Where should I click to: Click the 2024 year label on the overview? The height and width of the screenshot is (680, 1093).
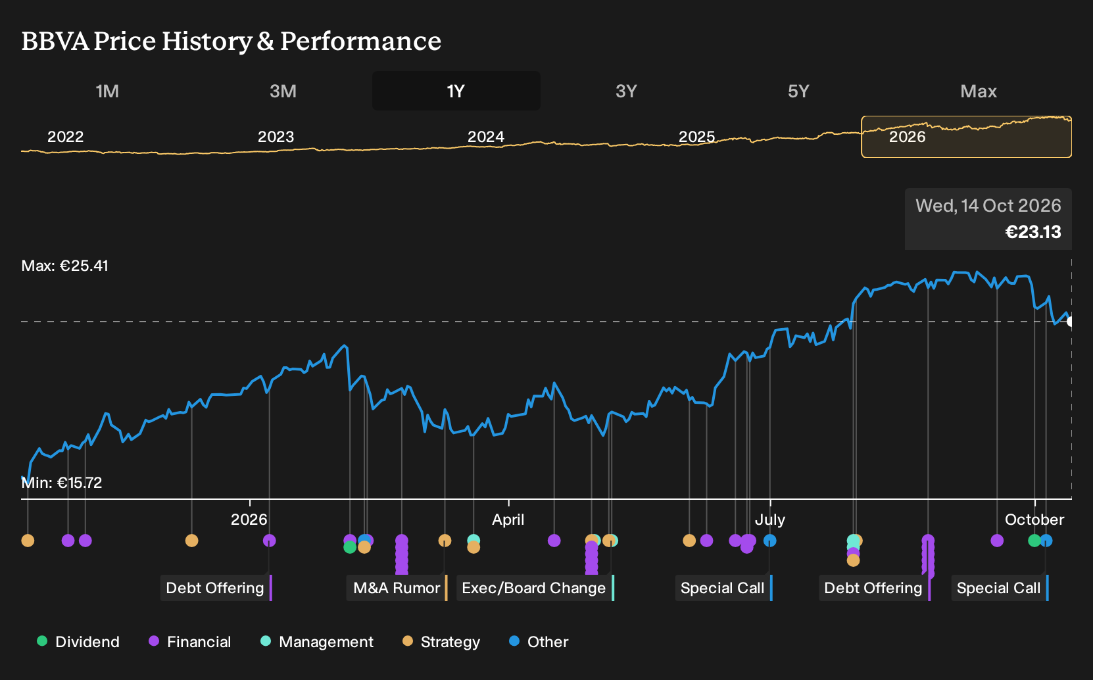point(486,137)
